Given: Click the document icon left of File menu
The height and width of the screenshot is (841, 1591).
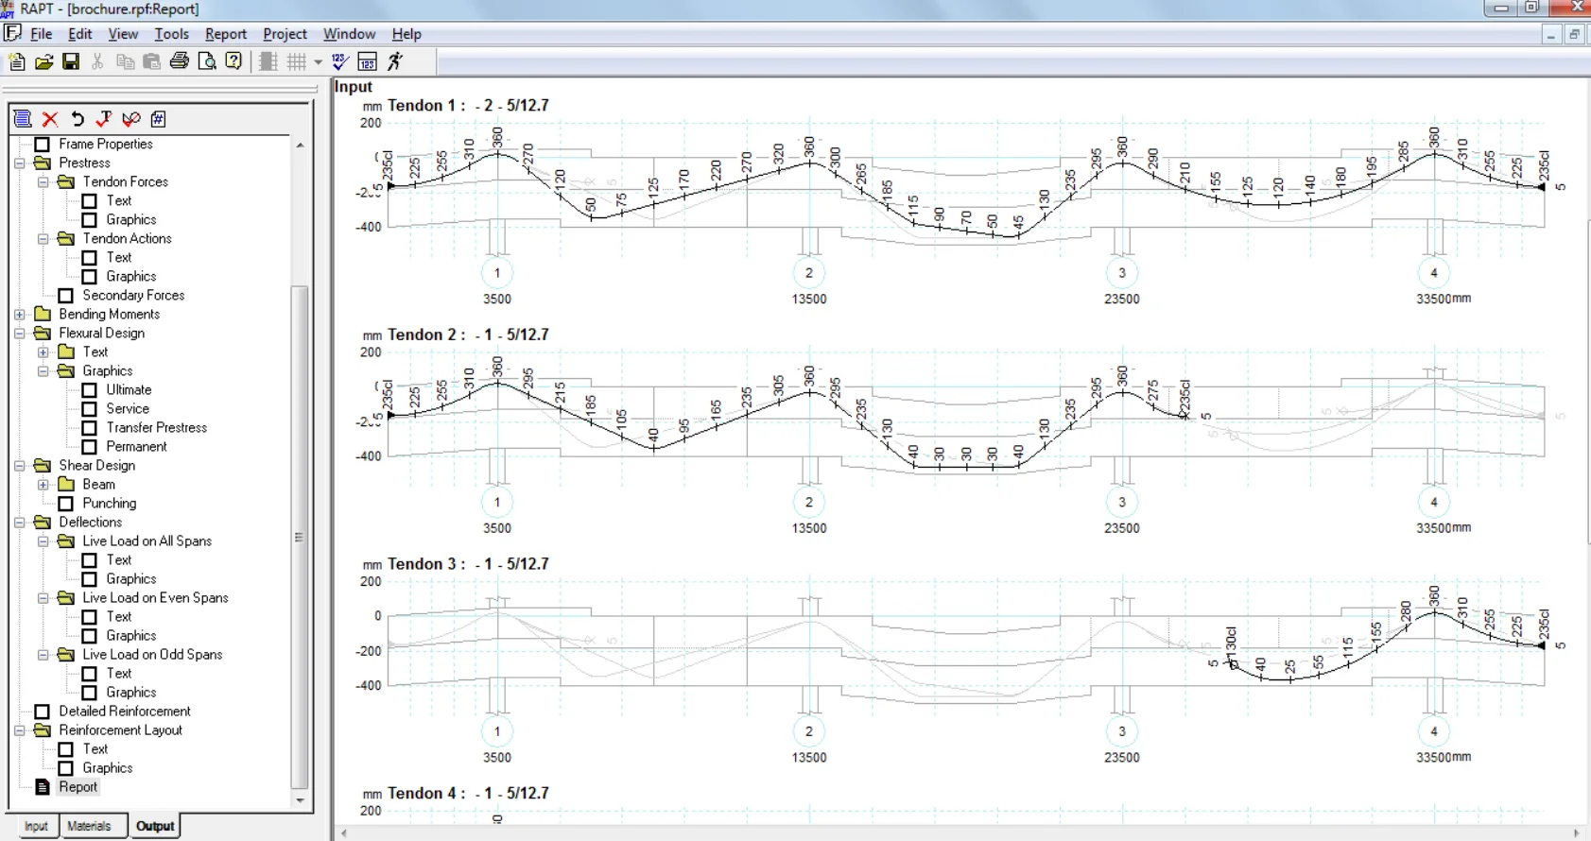Looking at the screenshot, I should point(12,34).
